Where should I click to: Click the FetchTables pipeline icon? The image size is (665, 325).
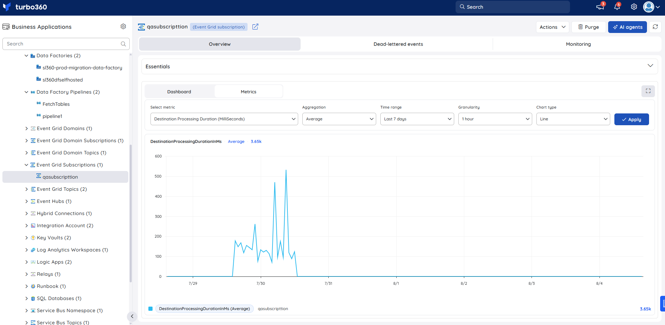(x=39, y=104)
